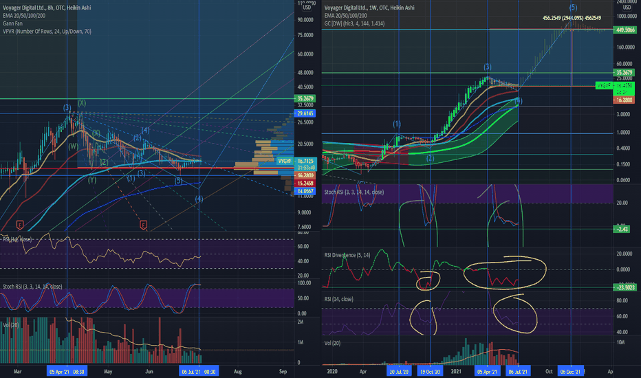This screenshot has width=641, height=378.
Task: Click the VYGVF green ticker label on 1W chart
Action: (604, 85)
